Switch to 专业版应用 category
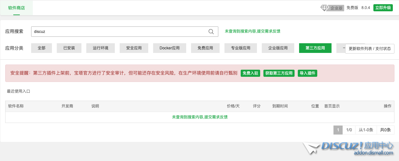 tap(241, 48)
